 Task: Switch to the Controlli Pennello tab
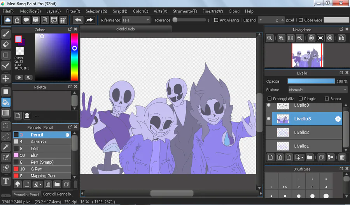point(57,194)
